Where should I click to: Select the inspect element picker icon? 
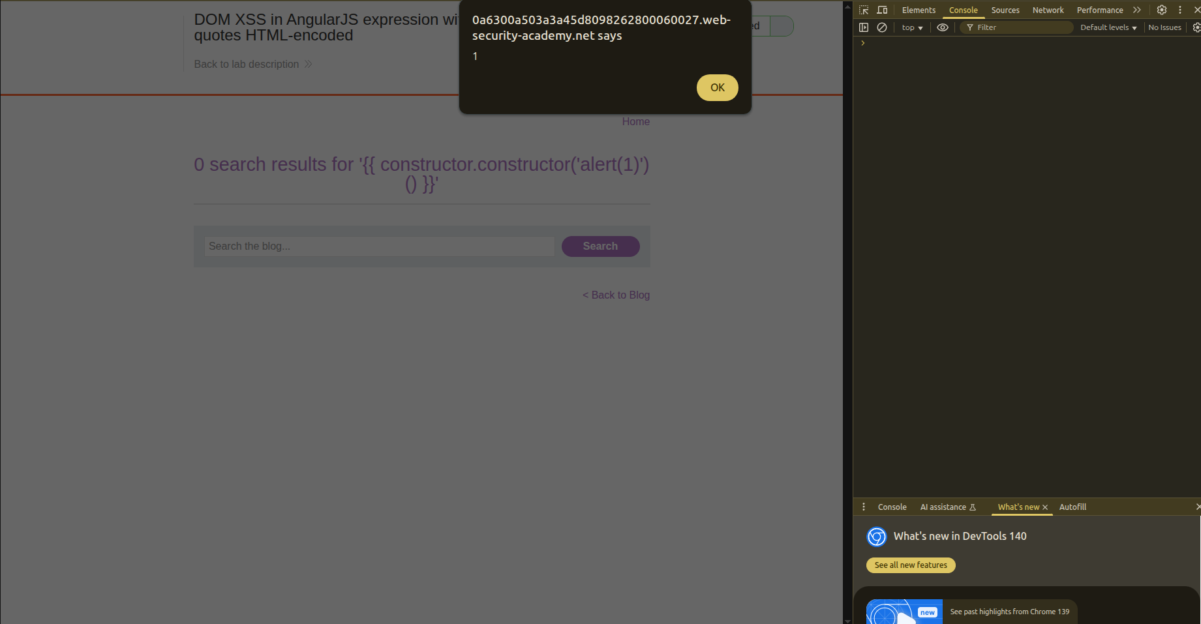click(x=864, y=10)
